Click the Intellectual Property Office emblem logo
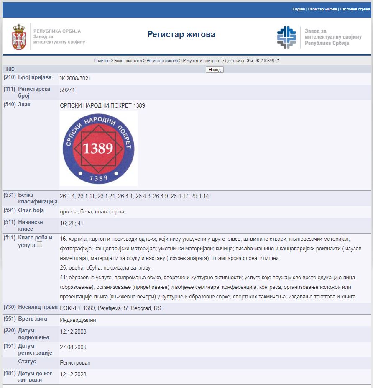Viewport: 373px width, 388px height. coord(286,37)
